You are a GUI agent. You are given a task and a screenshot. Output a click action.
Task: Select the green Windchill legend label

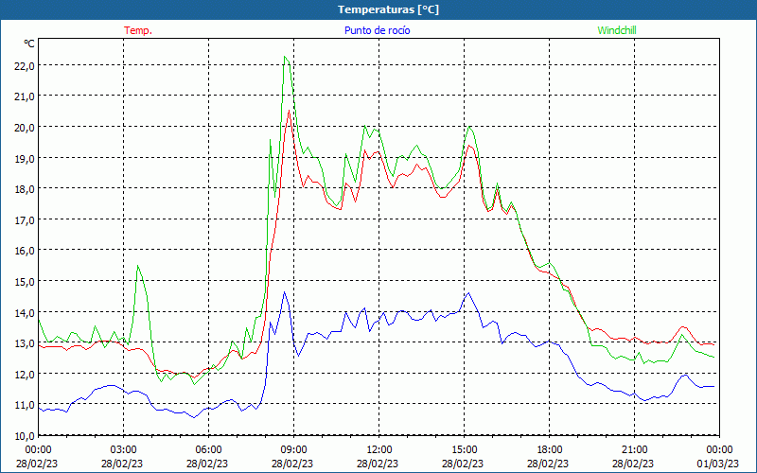[617, 30]
